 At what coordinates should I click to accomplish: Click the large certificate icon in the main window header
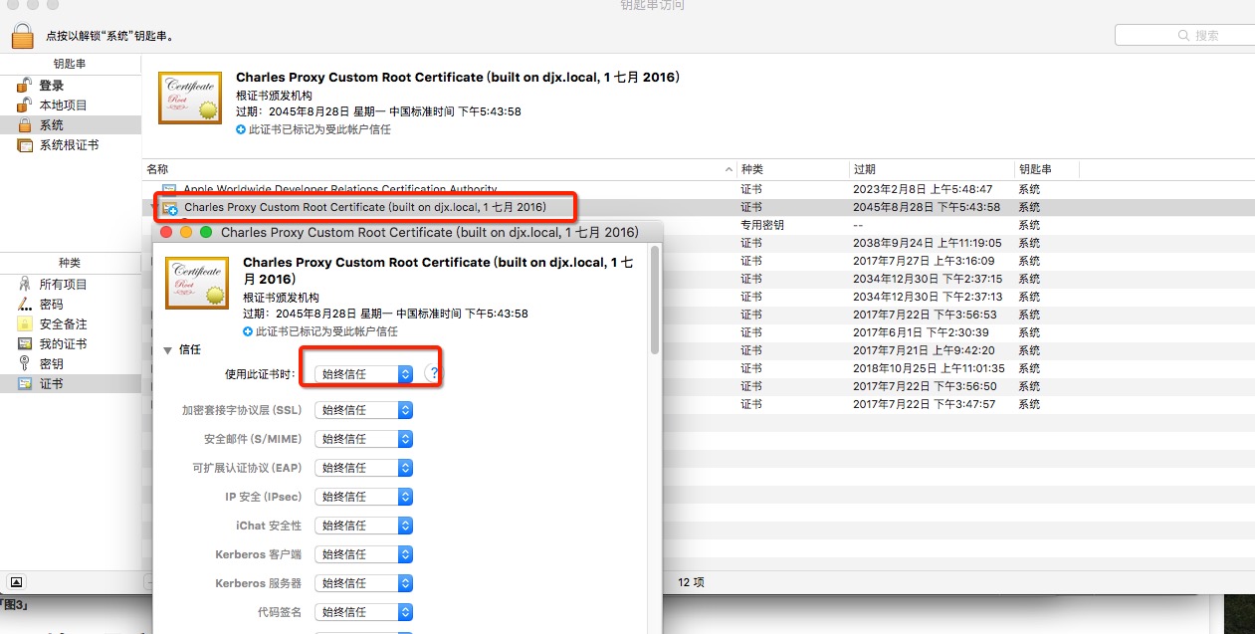(190, 98)
